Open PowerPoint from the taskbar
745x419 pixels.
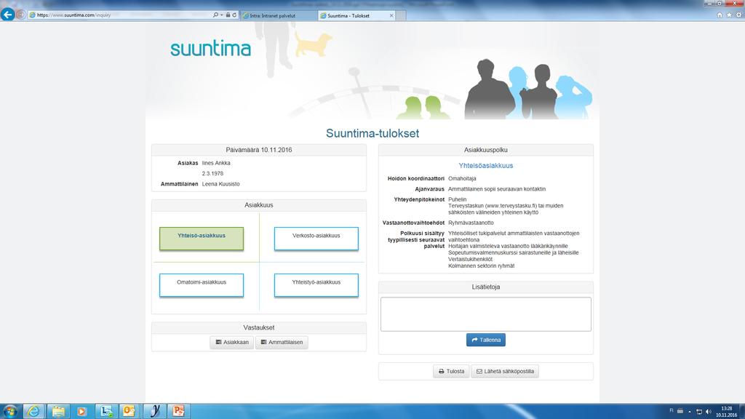[178, 411]
